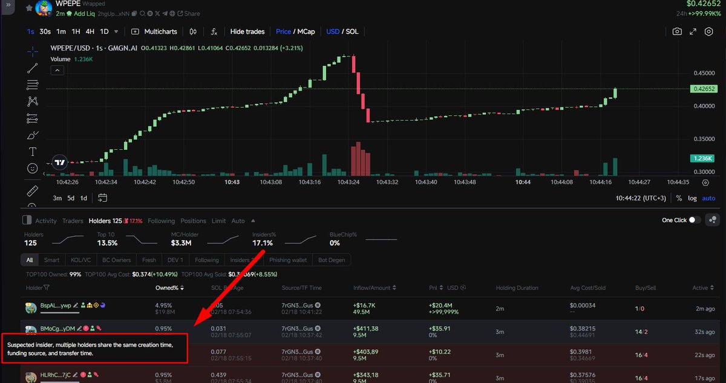726x383 pixels.
Task: Toggle percent scale on chart
Action: point(679,198)
